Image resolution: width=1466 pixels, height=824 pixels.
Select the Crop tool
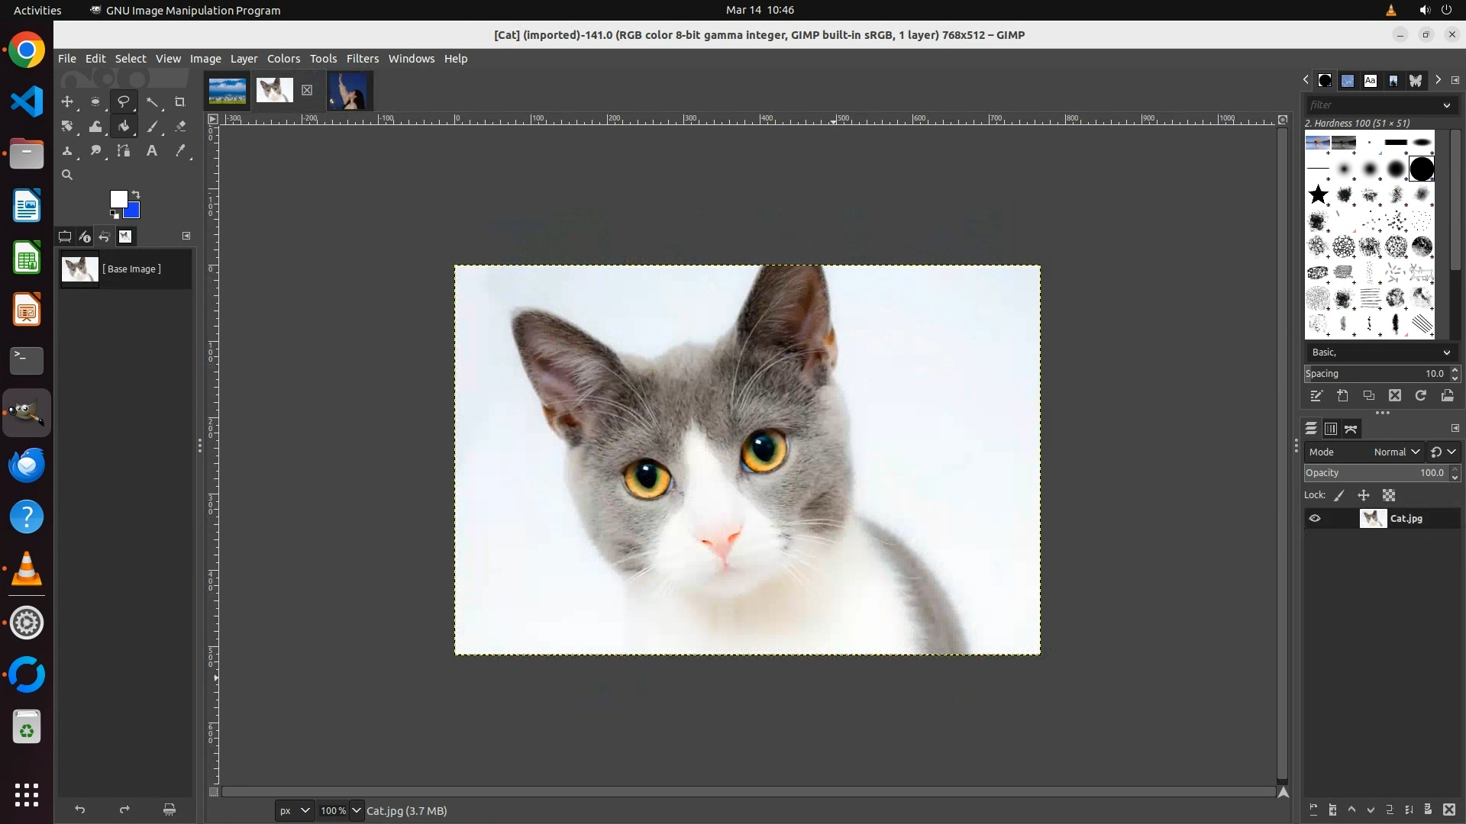(x=180, y=101)
